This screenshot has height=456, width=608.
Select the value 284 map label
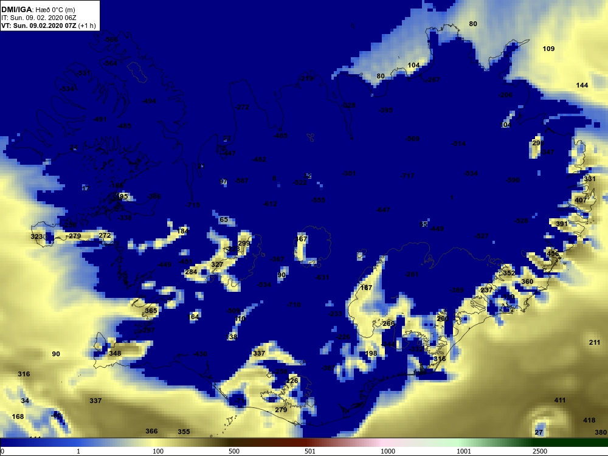point(191,272)
